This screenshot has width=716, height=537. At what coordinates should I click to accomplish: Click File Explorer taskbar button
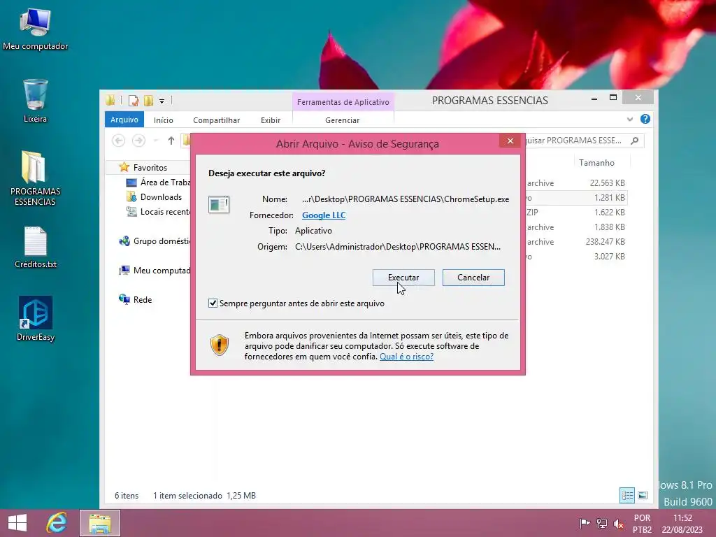[100, 523]
